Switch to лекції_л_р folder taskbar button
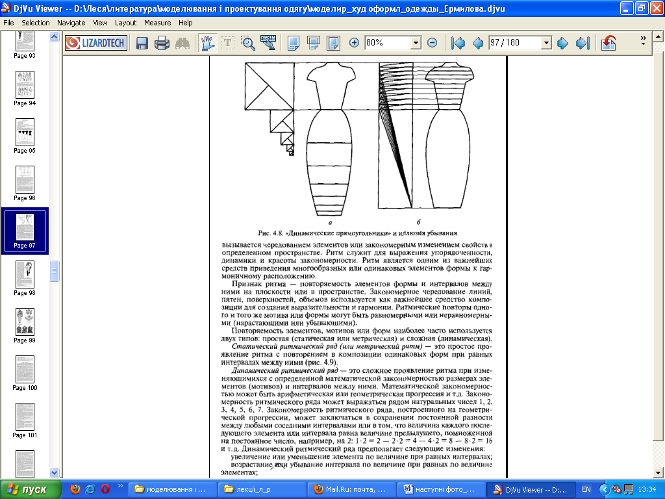This screenshot has width=665, height=499. pyautogui.click(x=261, y=490)
